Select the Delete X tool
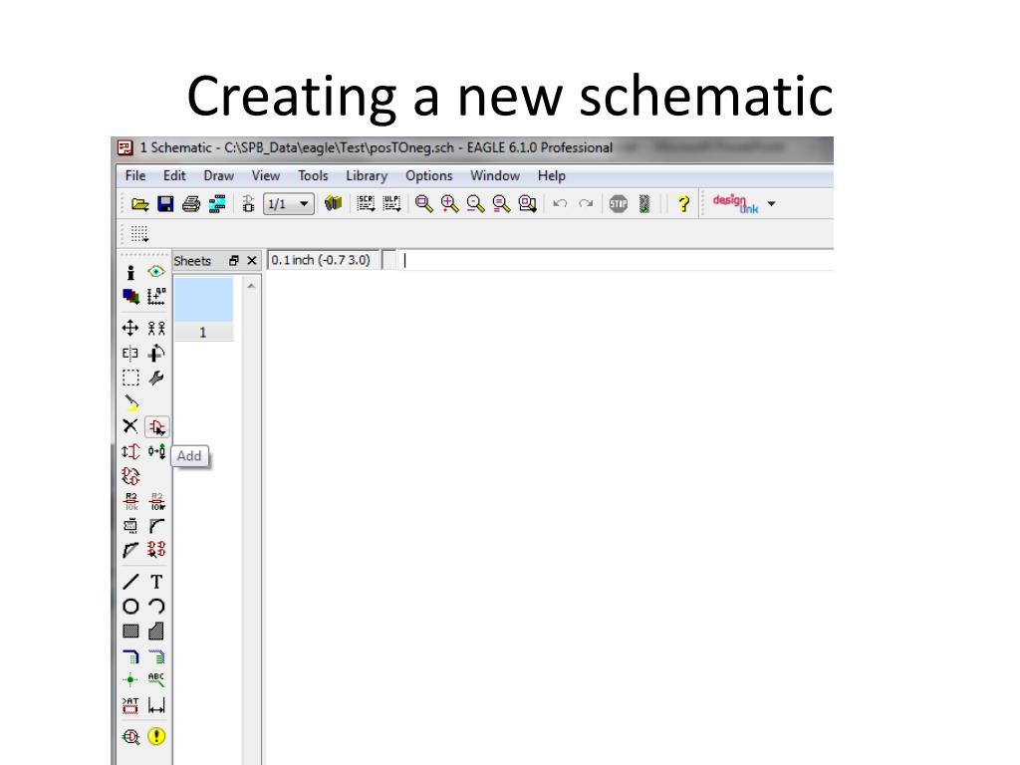 click(x=130, y=426)
